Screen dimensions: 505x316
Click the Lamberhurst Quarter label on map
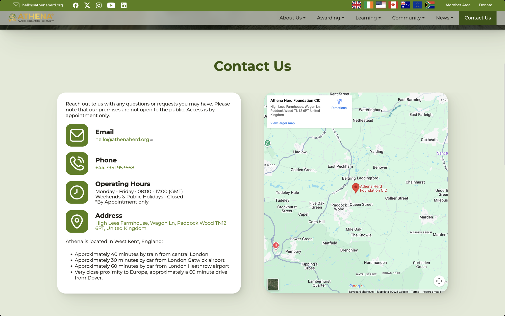319,283
